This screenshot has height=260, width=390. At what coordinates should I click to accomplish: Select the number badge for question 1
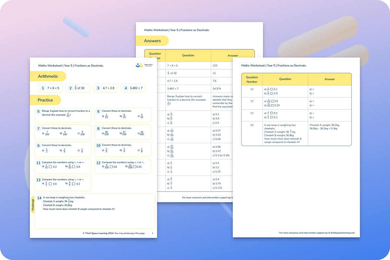click(43, 88)
